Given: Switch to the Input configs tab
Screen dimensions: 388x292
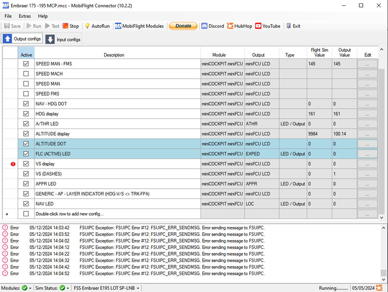Looking at the screenshot, I should point(64,39).
